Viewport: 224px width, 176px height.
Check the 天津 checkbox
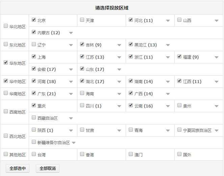tap(82, 20)
